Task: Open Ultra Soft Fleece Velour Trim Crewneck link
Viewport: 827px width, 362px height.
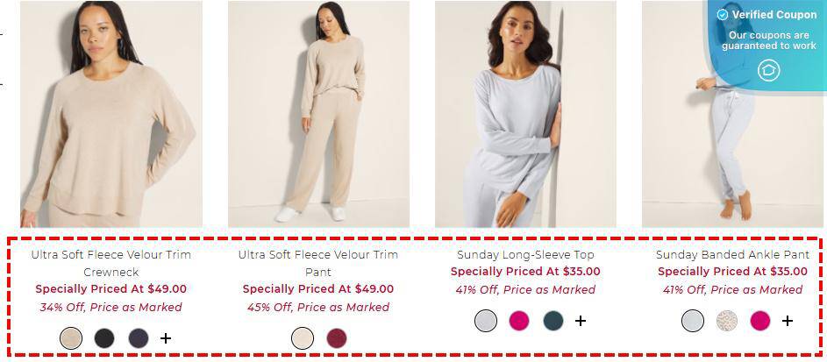Action: click(x=111, y=263)
